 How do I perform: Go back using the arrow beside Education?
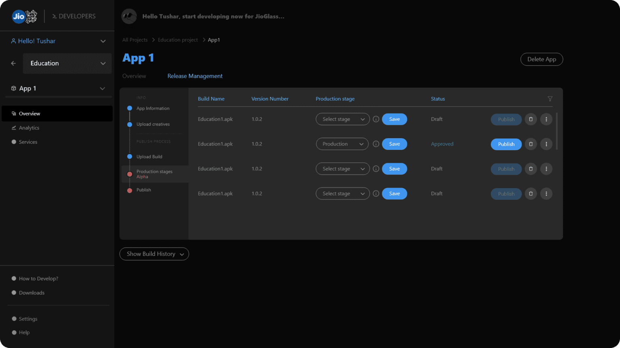(13, 63)
